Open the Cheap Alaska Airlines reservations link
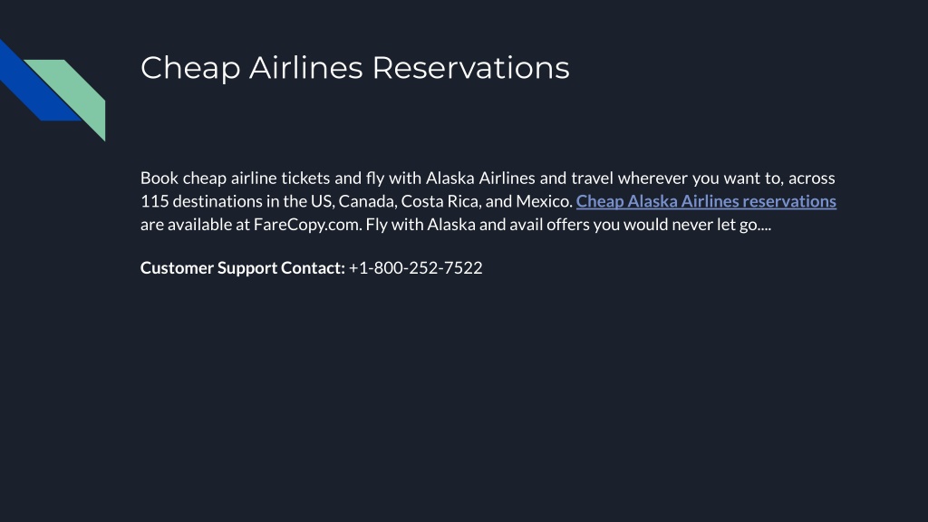 click(706, 202)
